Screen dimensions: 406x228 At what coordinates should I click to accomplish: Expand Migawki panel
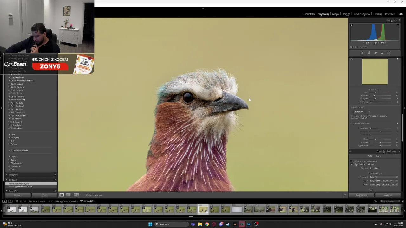pyautogui.click(x=7, y=175)
